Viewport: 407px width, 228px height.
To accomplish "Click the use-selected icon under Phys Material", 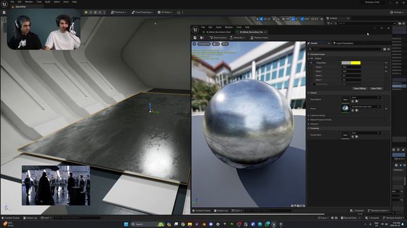I will (353, 101).
